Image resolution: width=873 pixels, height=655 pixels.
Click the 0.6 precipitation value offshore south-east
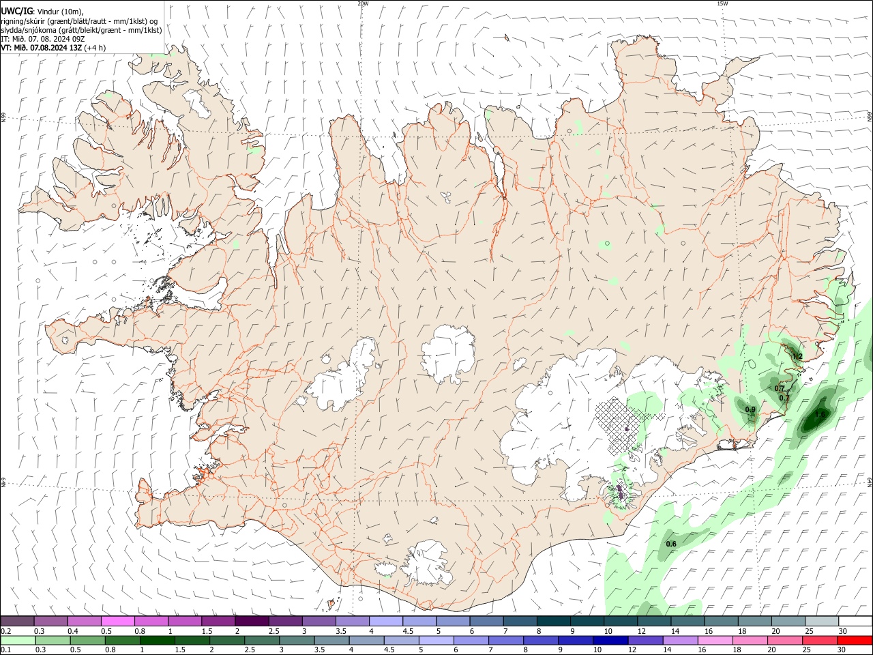(x=671, y=544)
